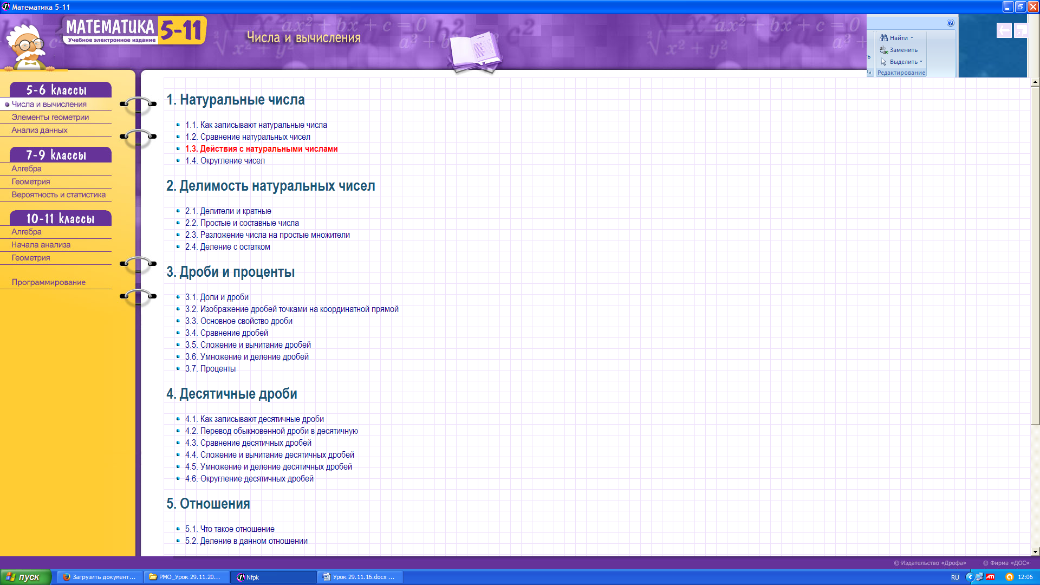Image resolution: width=1040 pixels, height=585 pixels.
Task: Open 3.5. Сложение и вычитание дробей
Action: tap(248, 344)
